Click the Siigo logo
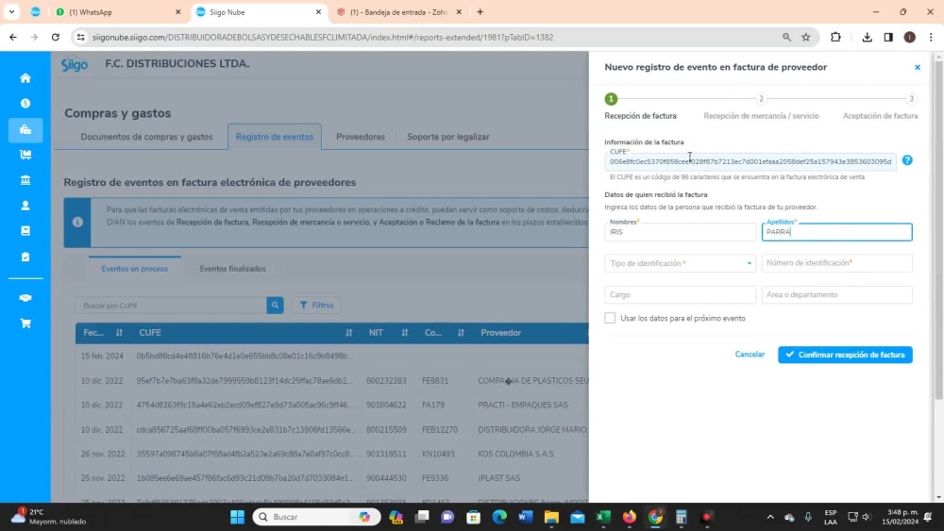Screen dimensions: 944x531 coord(74,64)
